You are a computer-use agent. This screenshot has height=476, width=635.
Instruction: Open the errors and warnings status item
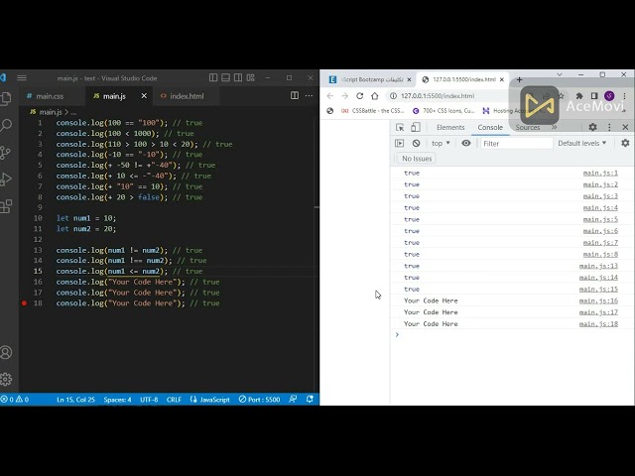pyautogui.click(x=15, y=400)
